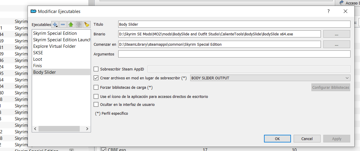This screenshot has width=360, height=151.
Task: Close the Modificar Ejecutables dialog
Action: pos(345,11)
